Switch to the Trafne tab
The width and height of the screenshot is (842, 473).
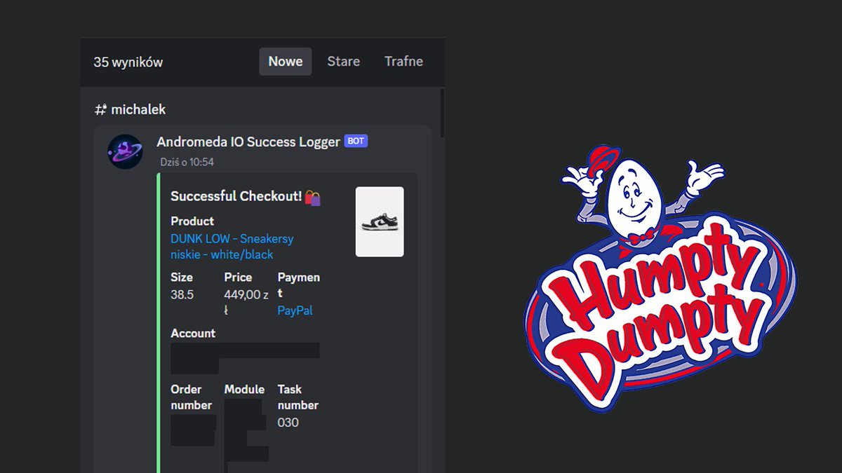[403, 62]
